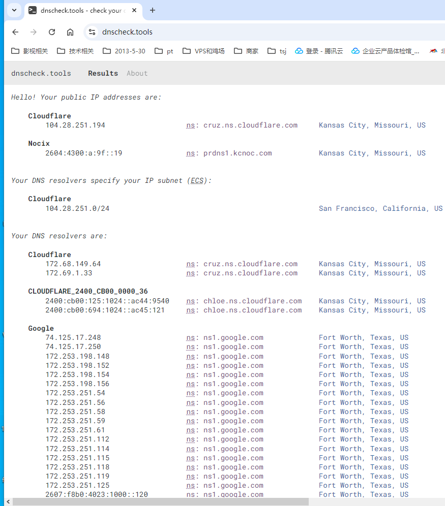
Task: Click Fort Worth location beside 172.253.251.119
Action: (x=364, y=477)
